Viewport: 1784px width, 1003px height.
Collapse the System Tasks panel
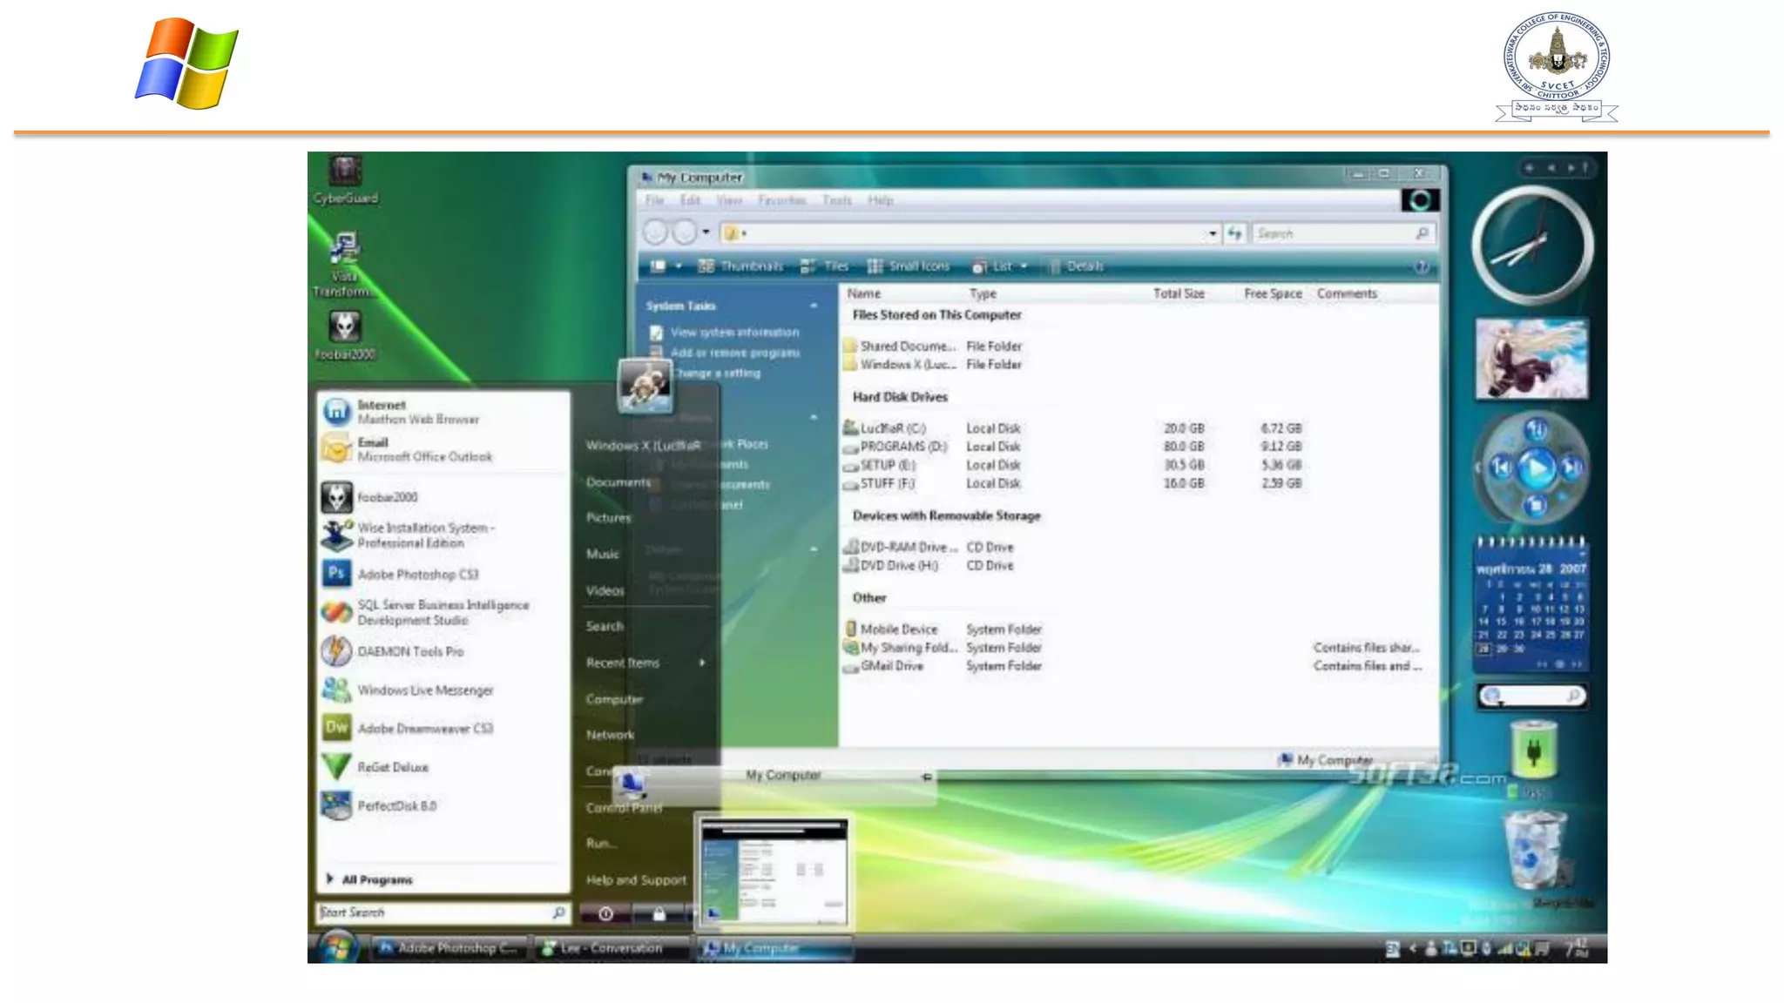[814, 306]
